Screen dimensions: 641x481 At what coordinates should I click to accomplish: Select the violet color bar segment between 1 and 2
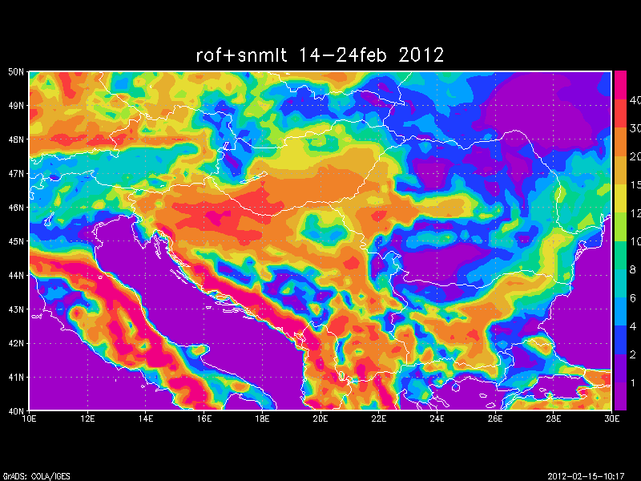(x=620, y=368)
